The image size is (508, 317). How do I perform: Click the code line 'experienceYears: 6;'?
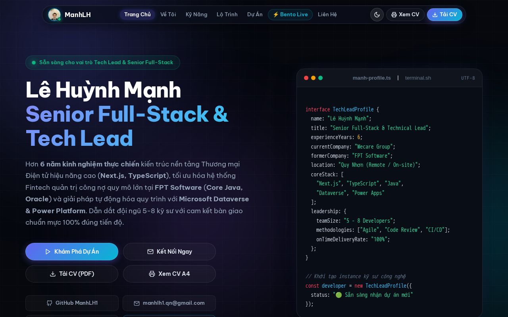click(337, 137)
